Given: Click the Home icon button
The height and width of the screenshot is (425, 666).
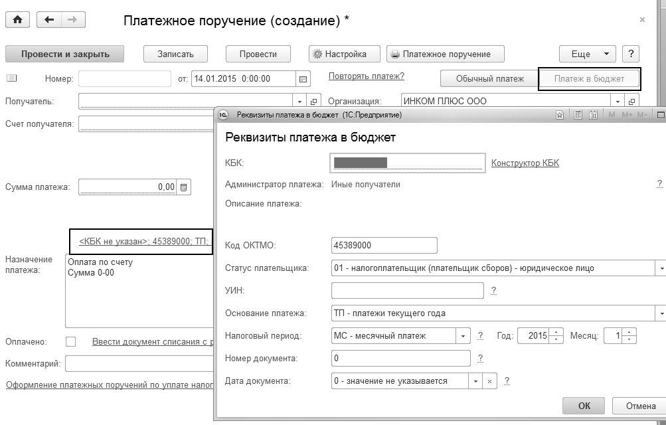Looking at the screenshot, I should tap(17, 20).
